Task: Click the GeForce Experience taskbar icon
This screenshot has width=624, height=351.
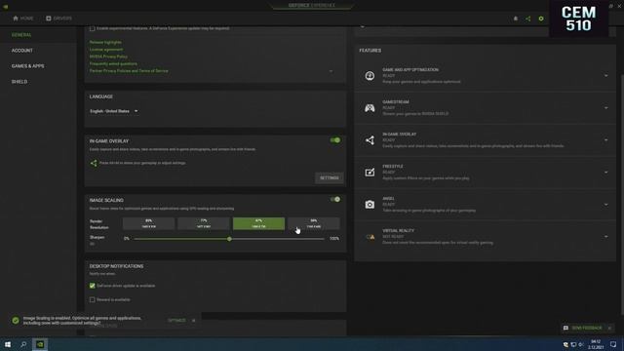Action: 40,344
